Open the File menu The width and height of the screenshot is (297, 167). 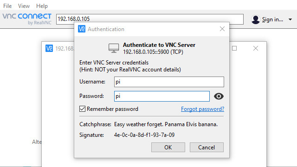[7, 6]
